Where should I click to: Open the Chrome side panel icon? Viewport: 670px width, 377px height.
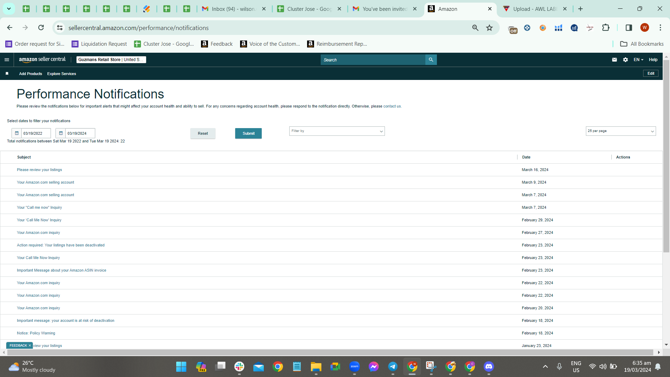click(629, 28)
